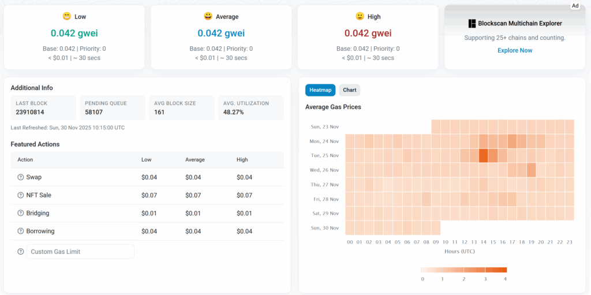591x295 pixels.
Task: Click the Pending Queue info box
Action: (112, 108)
